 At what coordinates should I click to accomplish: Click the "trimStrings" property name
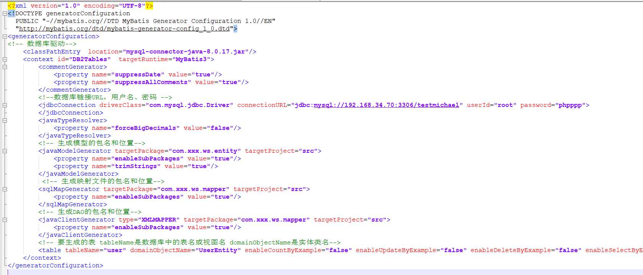(x=136, y=166)
